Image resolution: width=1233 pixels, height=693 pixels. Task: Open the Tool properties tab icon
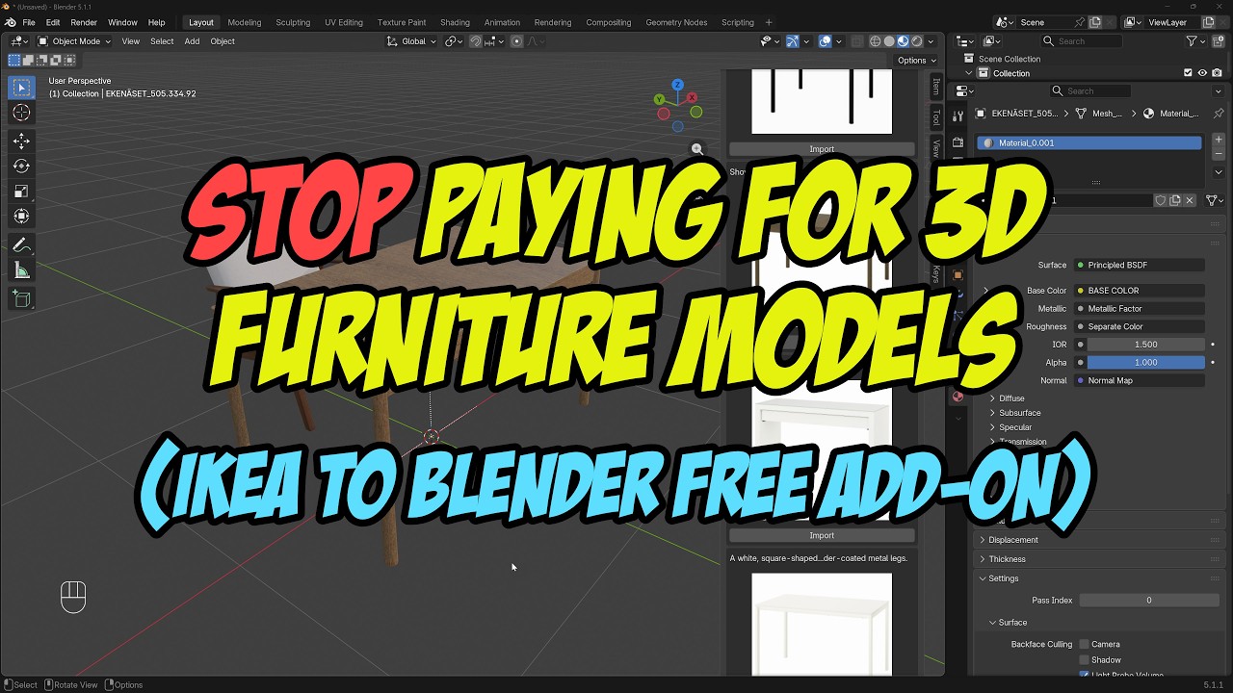958,116
